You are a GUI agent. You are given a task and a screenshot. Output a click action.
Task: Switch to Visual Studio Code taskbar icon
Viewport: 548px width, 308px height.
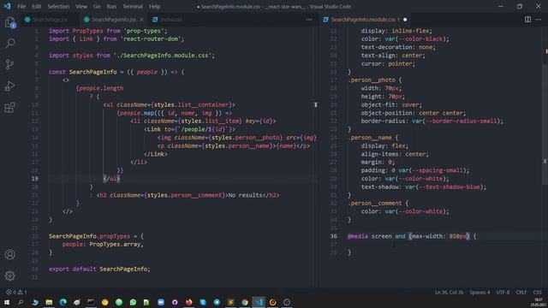point(259,302)
